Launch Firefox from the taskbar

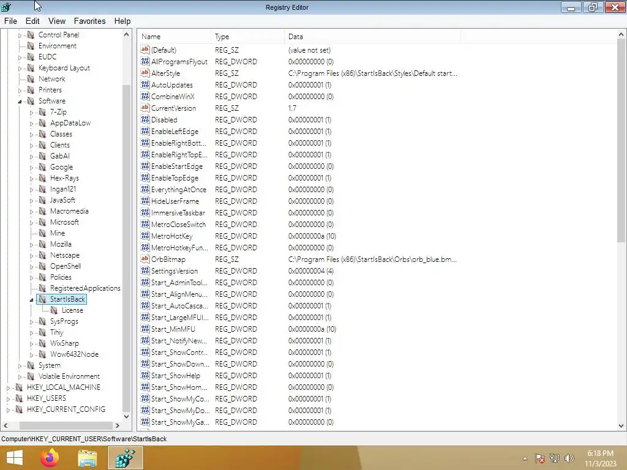pos(50,458)
